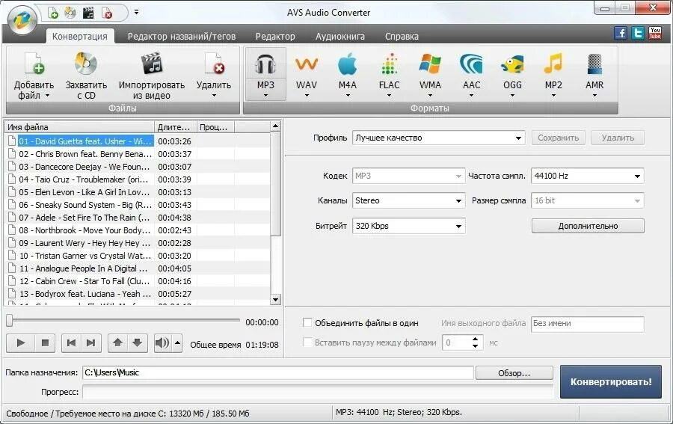The width and height of the screenshot is (673, 424).
Task: Open the Каналы Stereo dropdown
Action: [408, 200]
